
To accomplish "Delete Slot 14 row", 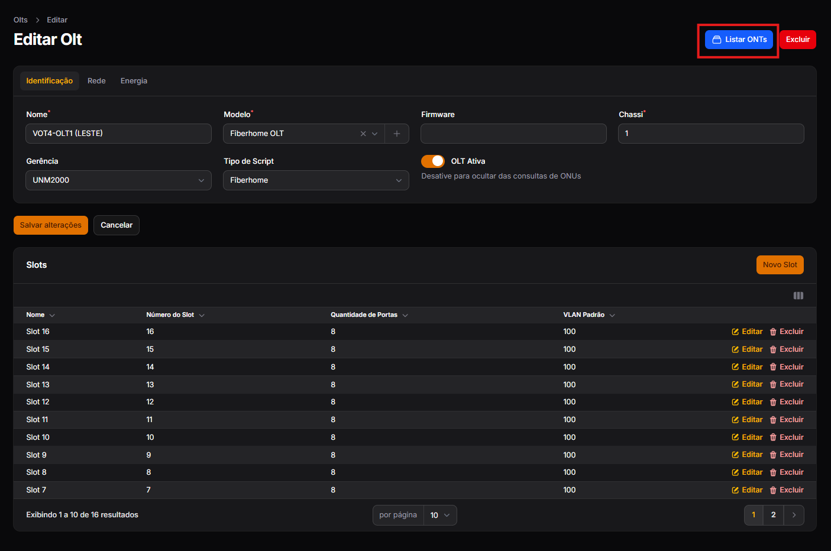I will 787,367.
